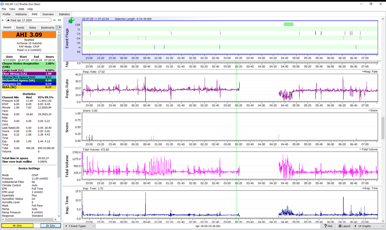Open the 7 Event Types dropdown
Viewport: 386px width, 230px height.
click(80, 226)
